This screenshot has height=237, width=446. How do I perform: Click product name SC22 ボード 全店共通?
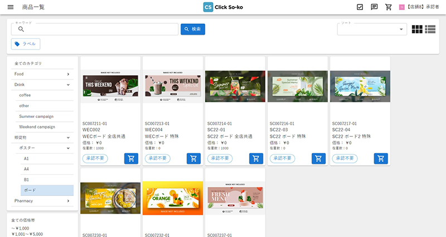coord(230,136)
